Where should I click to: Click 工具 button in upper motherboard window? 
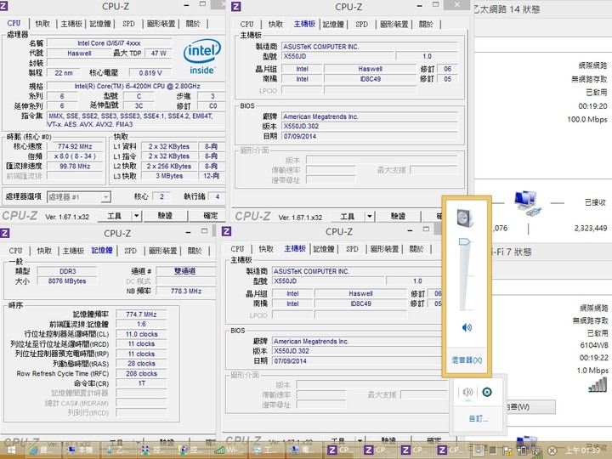348,216
